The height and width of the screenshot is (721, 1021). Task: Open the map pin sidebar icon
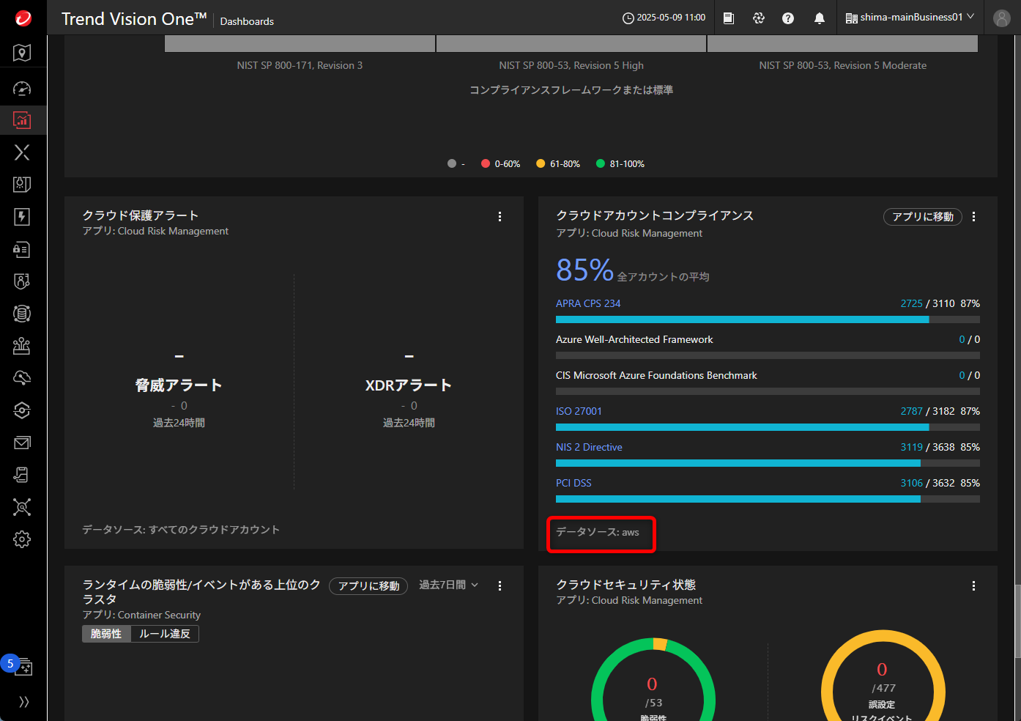(22, 53)
